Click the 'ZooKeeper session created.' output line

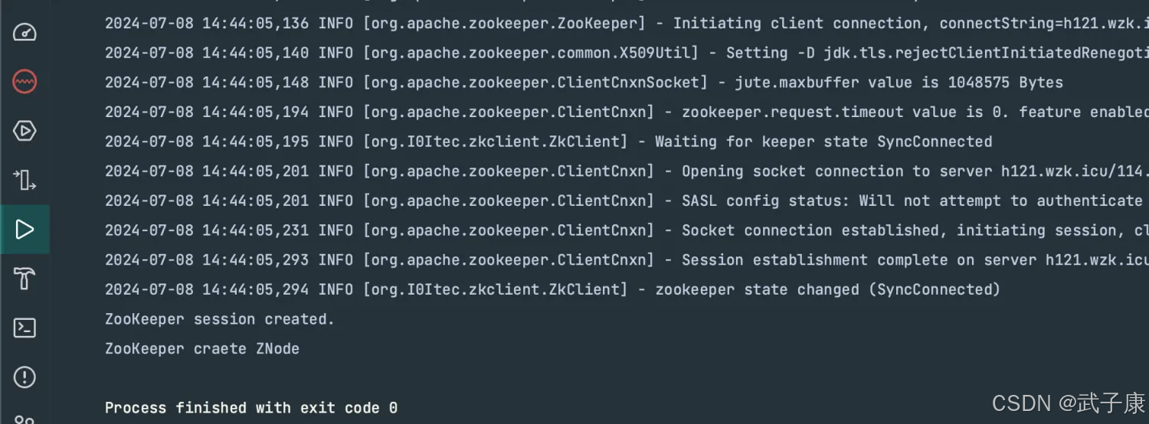tap(220, 319)
